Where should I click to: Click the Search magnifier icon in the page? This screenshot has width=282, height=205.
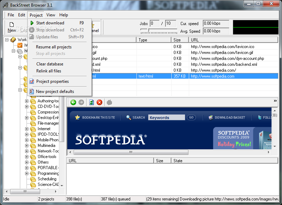(x=128, y=118)
